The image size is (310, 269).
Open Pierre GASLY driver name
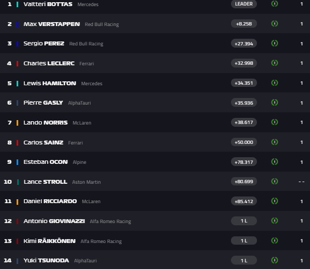[43, 102]
